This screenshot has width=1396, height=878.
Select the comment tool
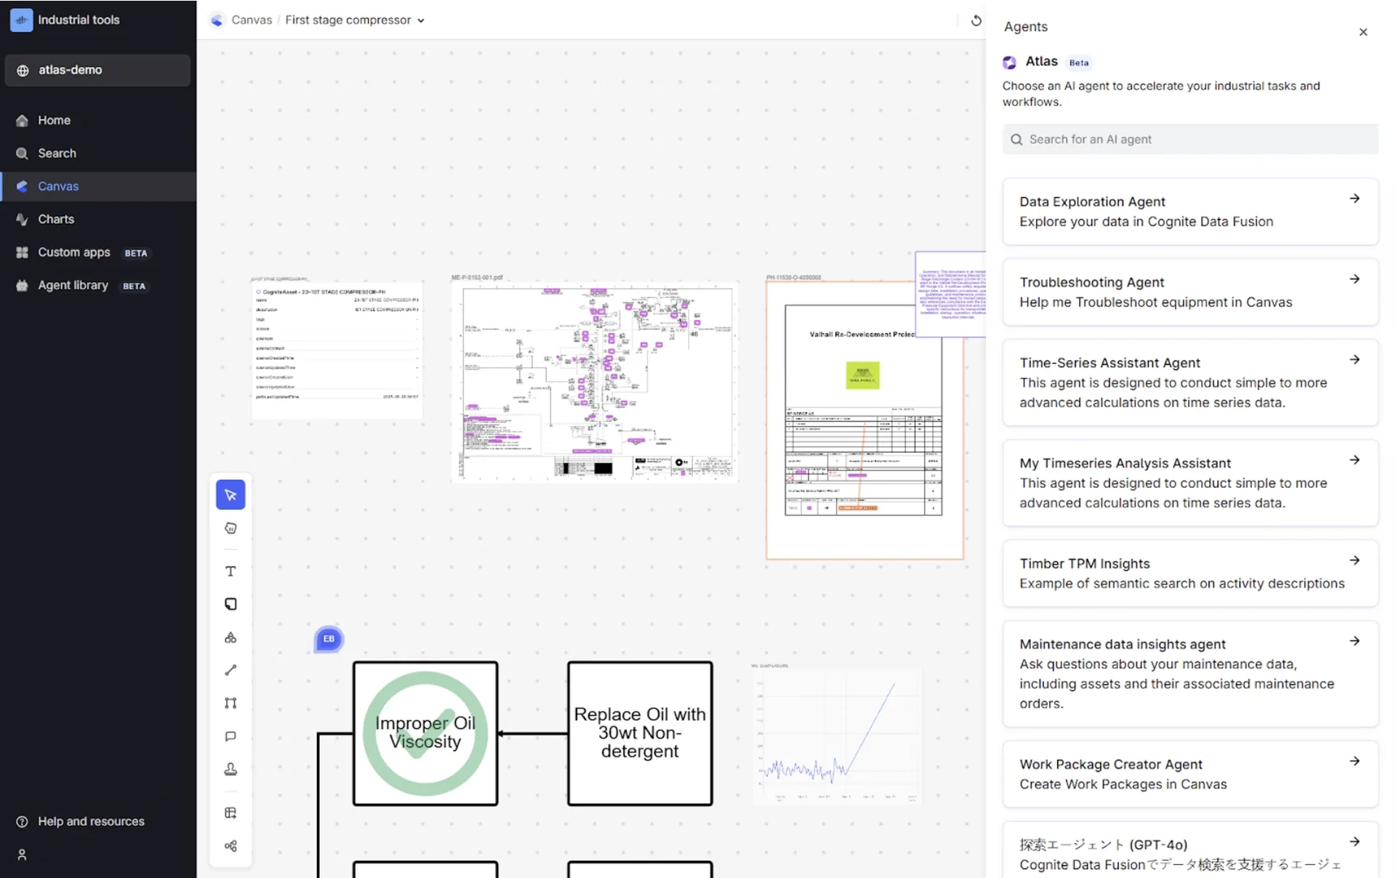230,736
